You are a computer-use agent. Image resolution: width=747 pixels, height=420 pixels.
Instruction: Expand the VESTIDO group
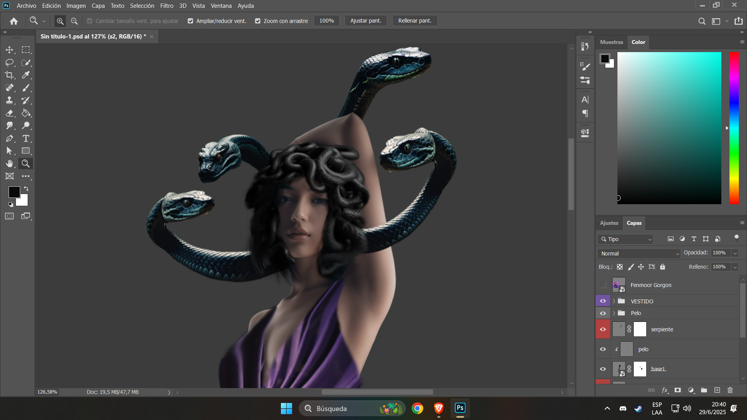pos(614,301)
